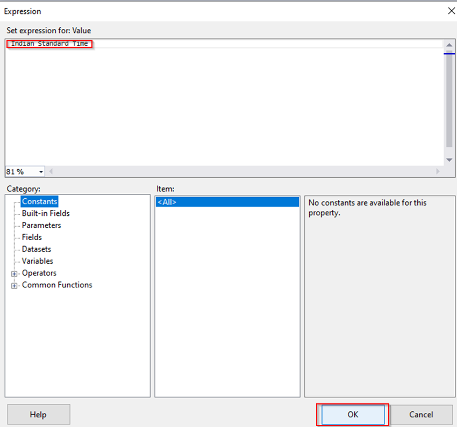Click the horizontal scroll right arrow
Viewport: 457px width, 427px height.
pos(438,171)
